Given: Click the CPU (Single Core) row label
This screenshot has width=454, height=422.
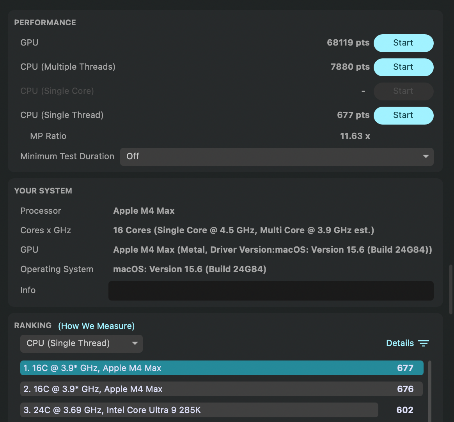Looking at the screenshot, I should [x=57, y=91].
